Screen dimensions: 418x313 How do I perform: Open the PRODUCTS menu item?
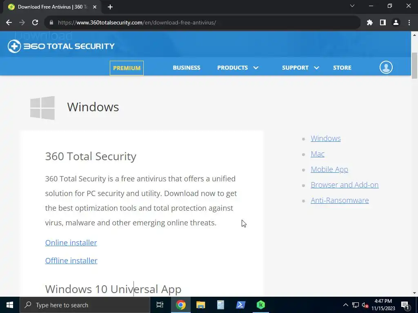point(232,68)
